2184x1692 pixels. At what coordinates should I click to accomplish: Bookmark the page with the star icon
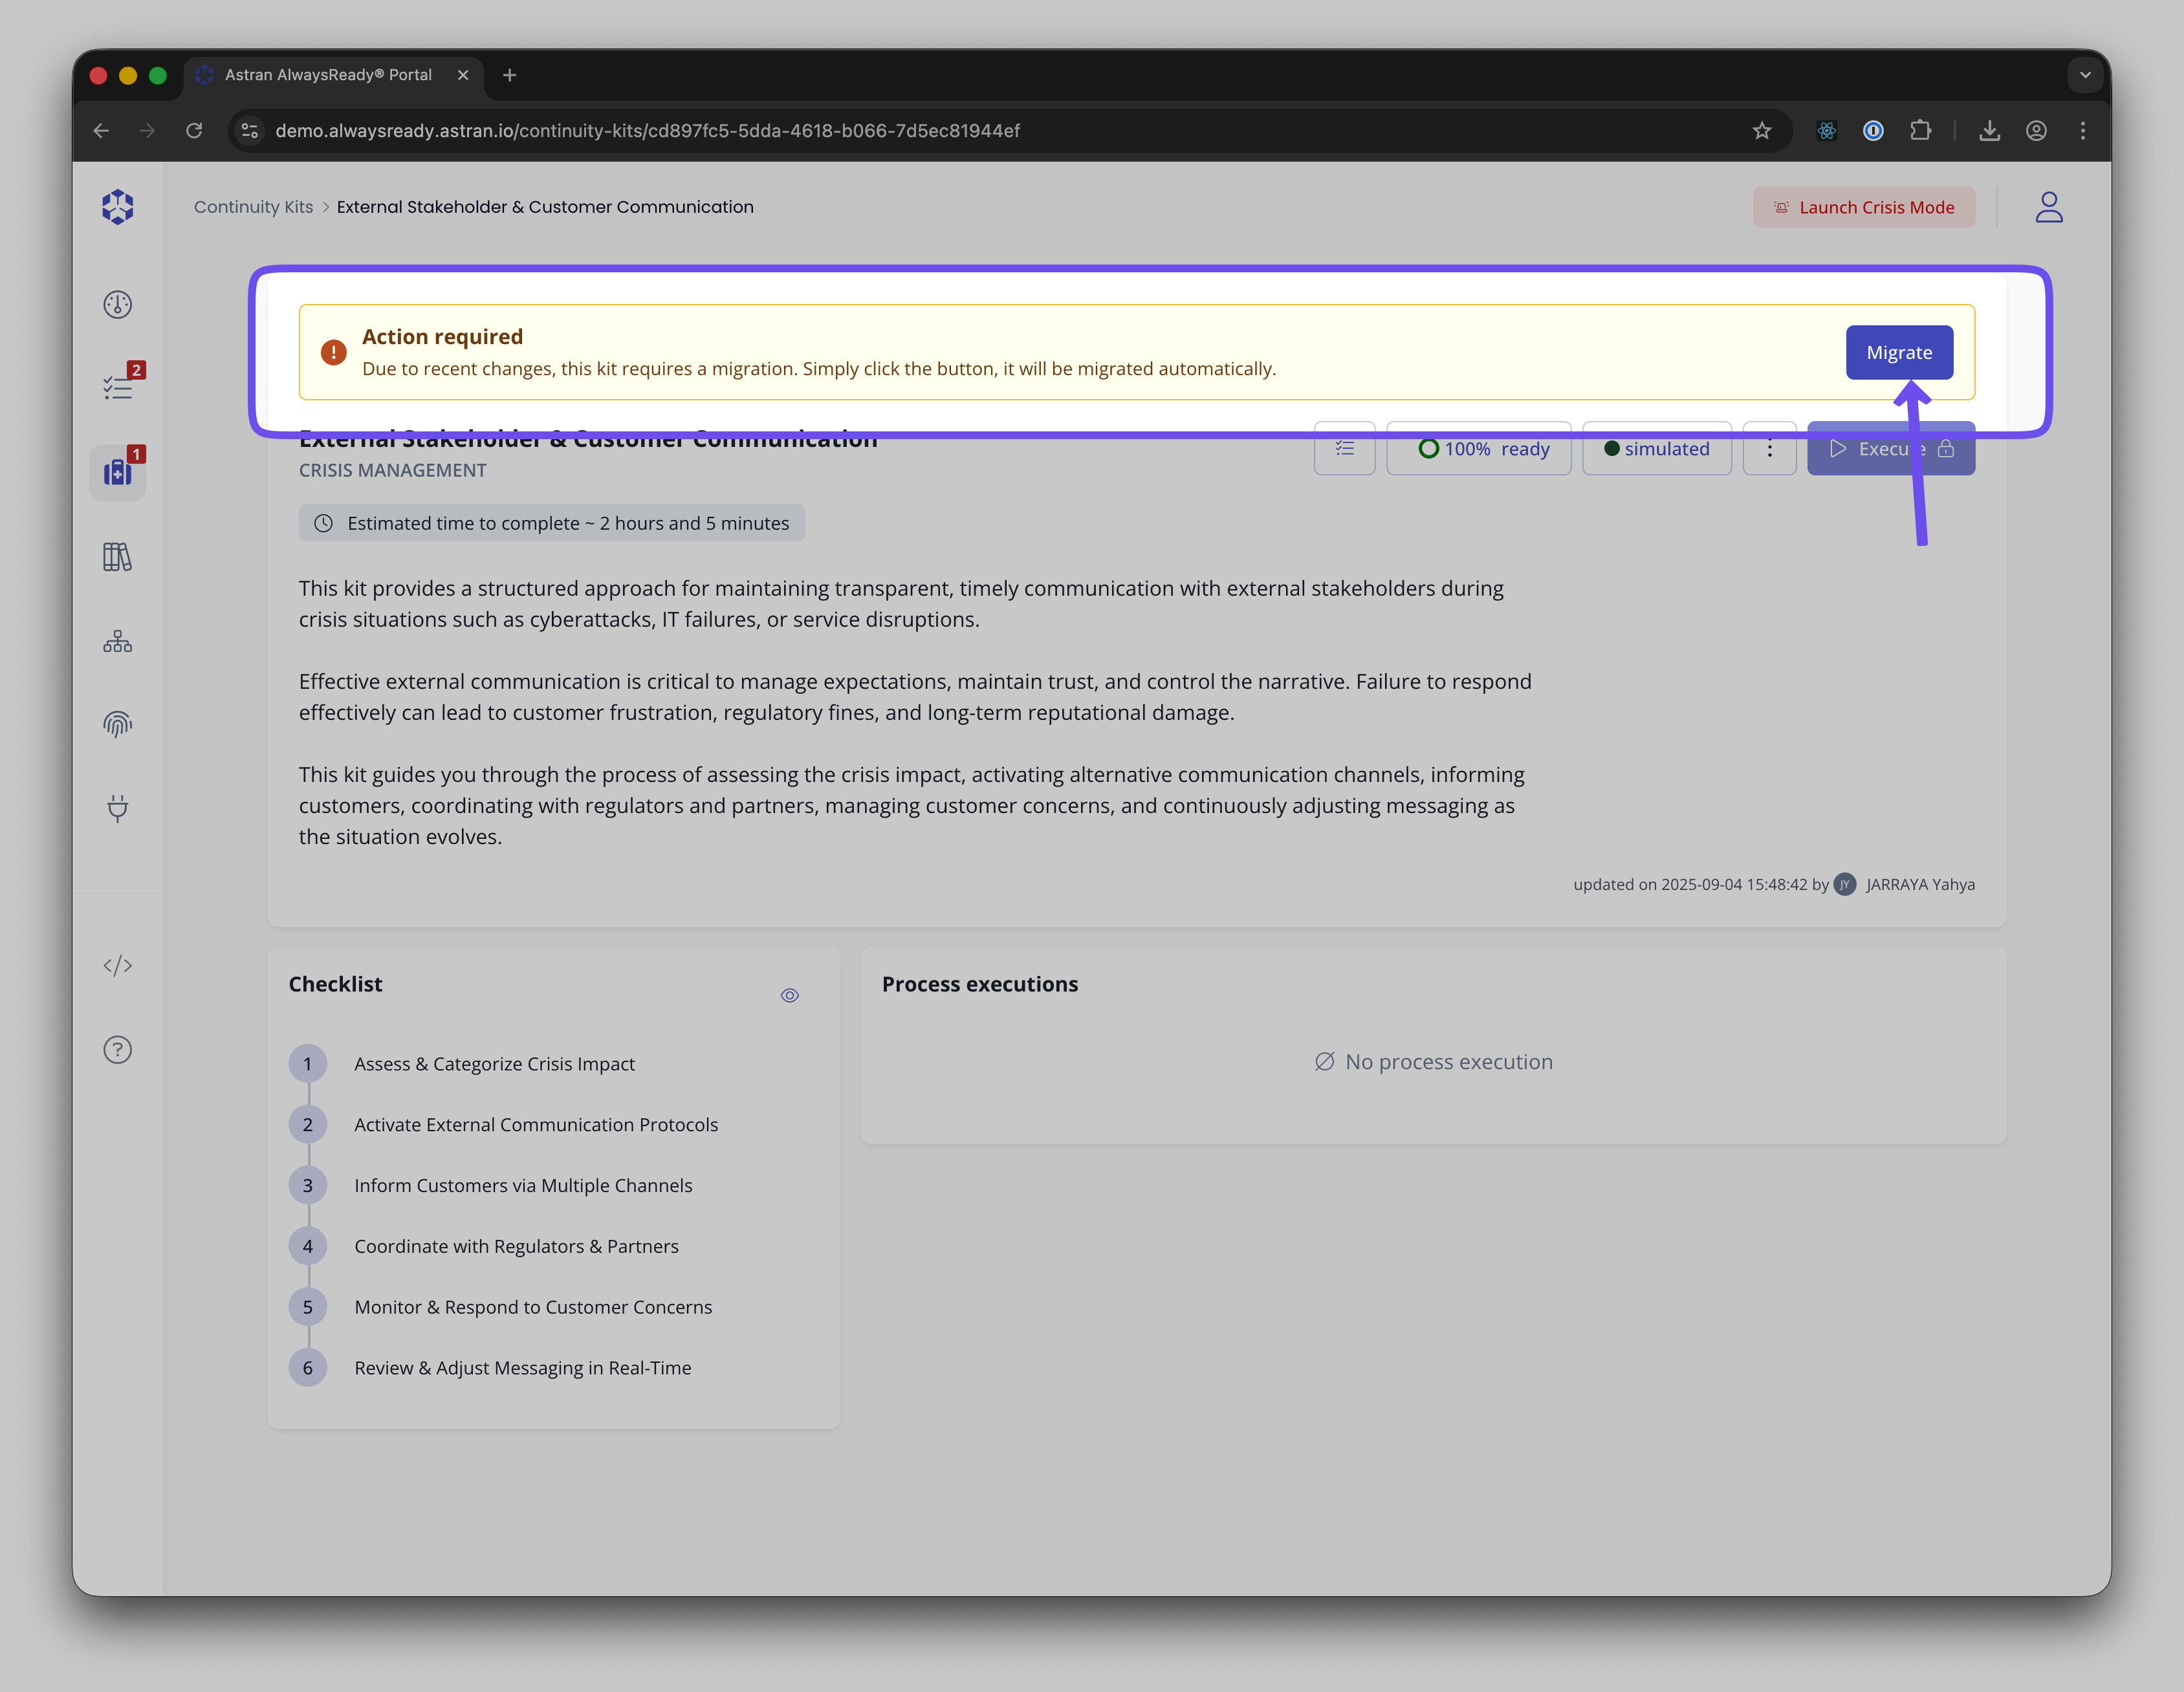[1761, 131]
